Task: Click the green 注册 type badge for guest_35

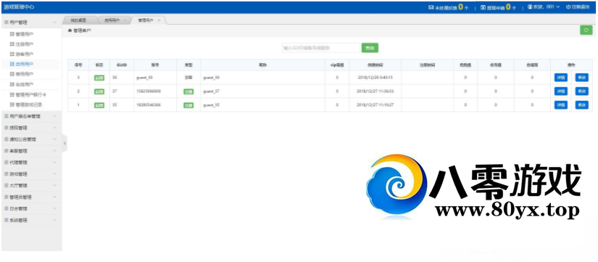Action: click(188, 105)
